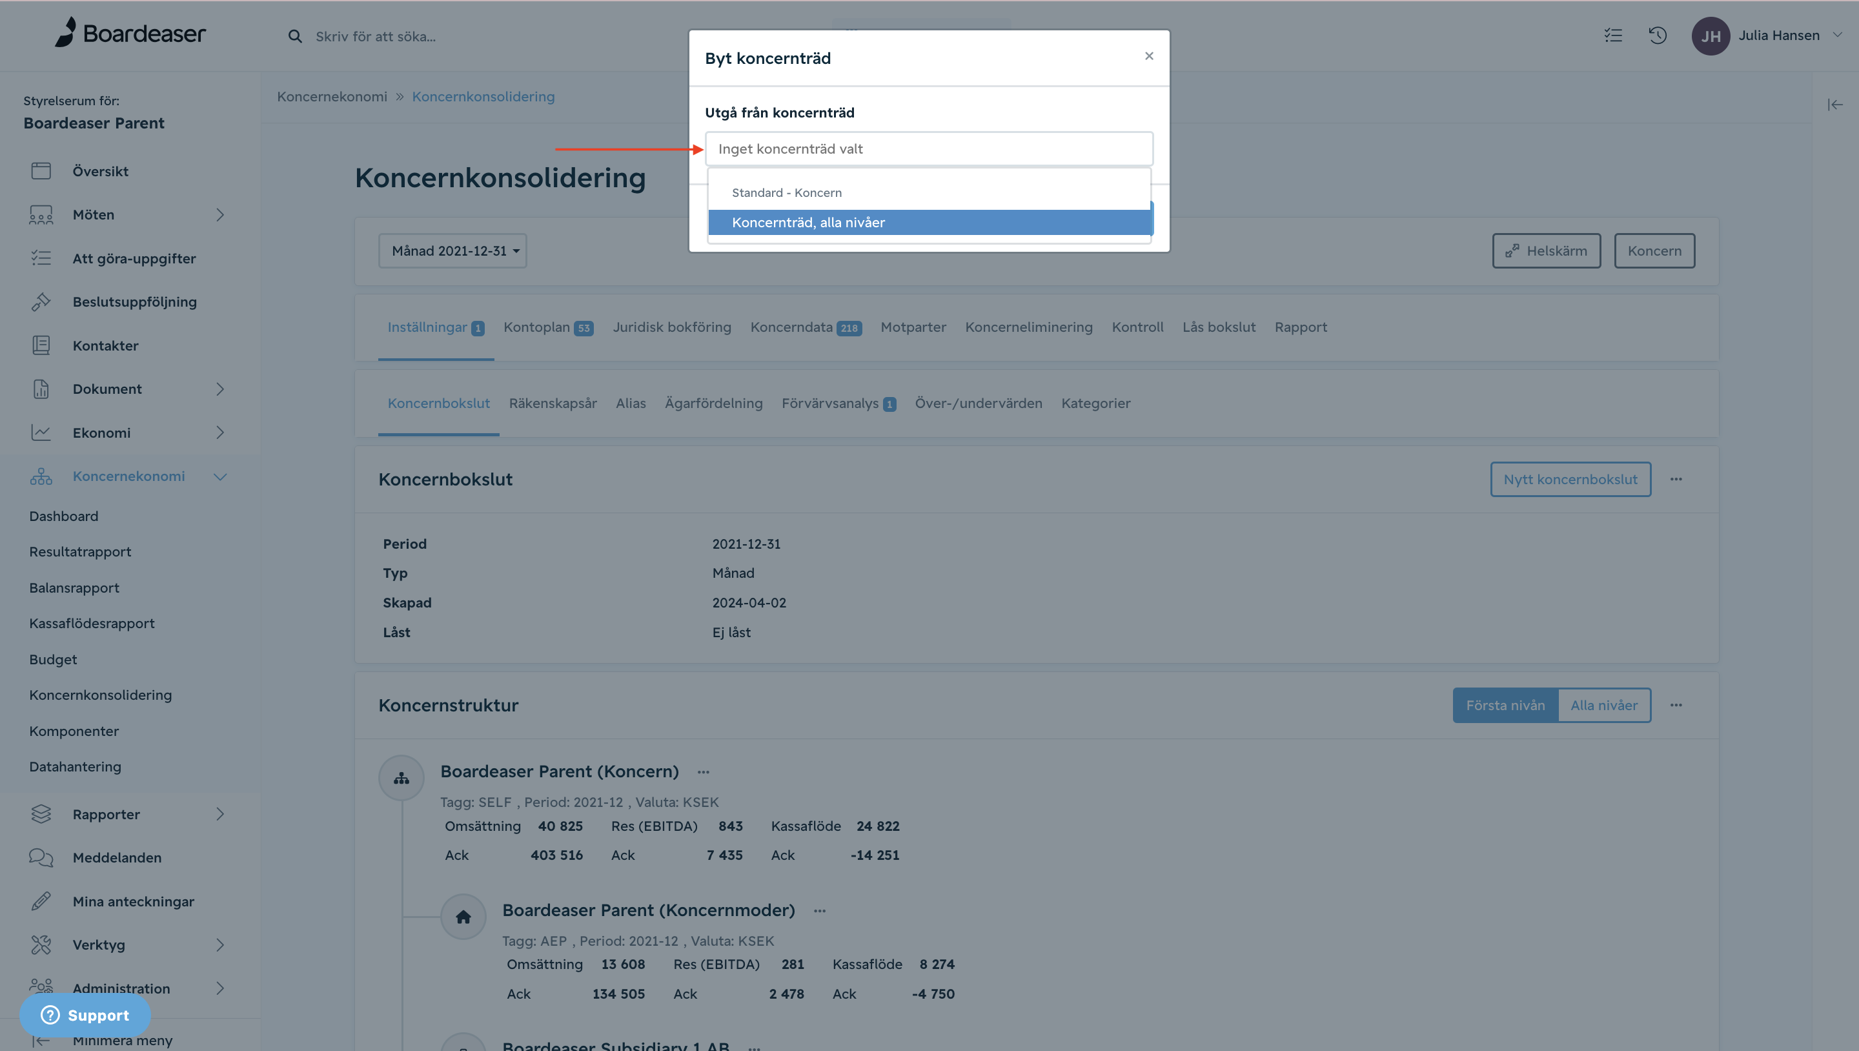Click the Inget koncernträd valt field
The height and width of the screenshot is (1051, 1859).
click(x=929, y=148)
